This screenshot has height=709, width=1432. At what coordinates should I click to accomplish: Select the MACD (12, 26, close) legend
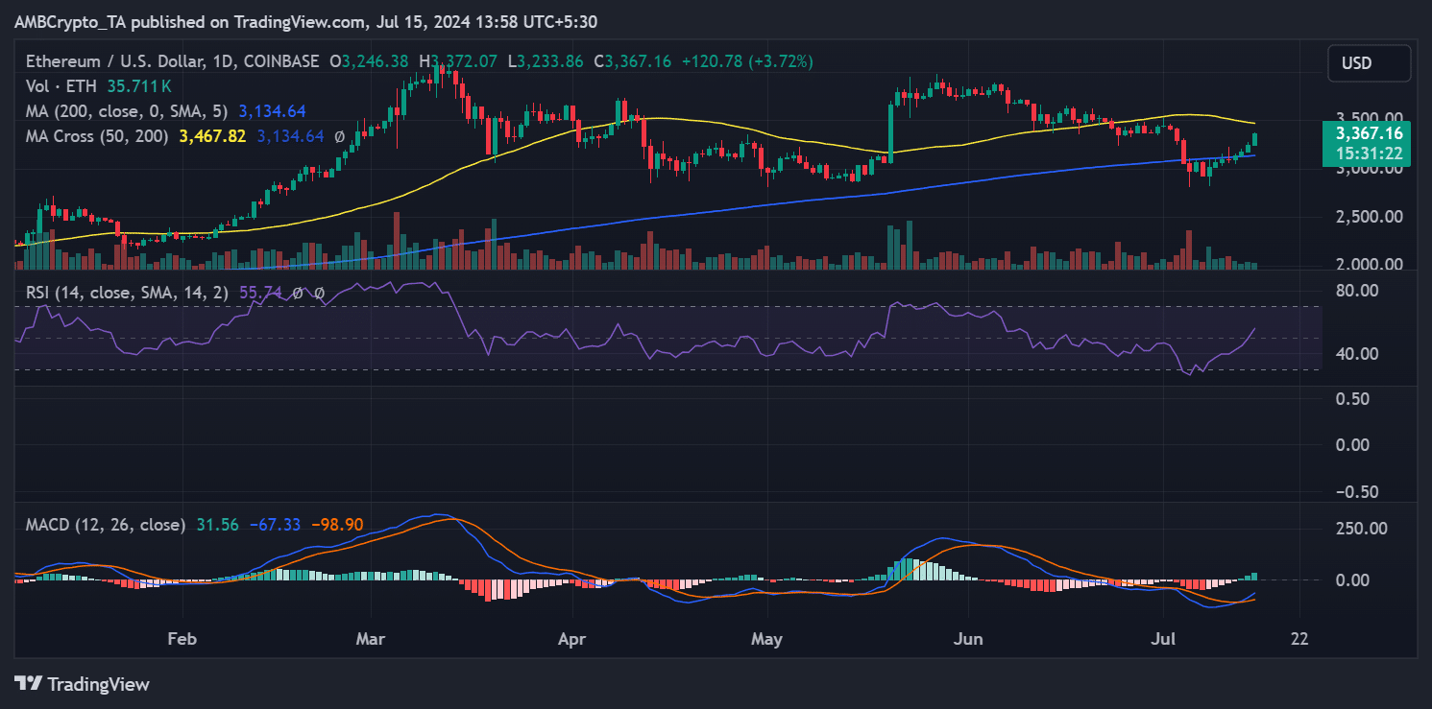pos(106,525)
